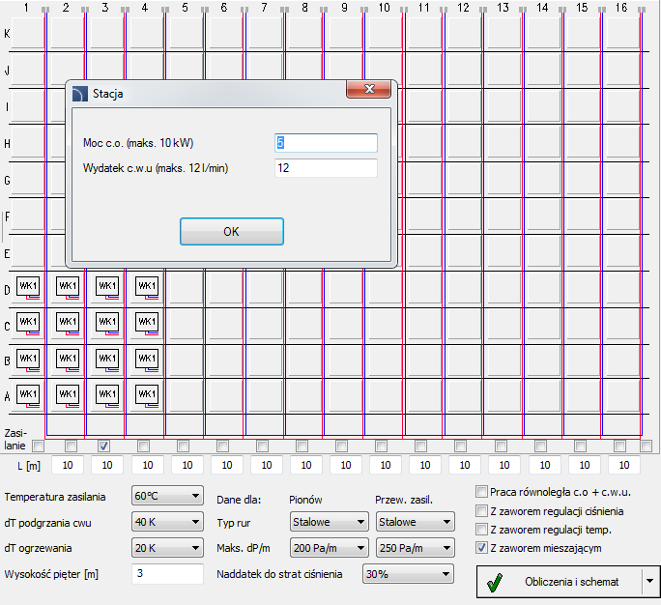The height and width of the screenshot is (605, 661).
Task: Click the Dane dla: label
Action: 239,500
